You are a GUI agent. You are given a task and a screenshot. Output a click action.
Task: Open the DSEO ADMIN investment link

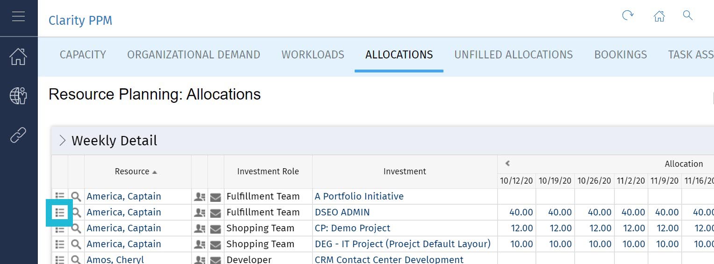pos(342,212)
